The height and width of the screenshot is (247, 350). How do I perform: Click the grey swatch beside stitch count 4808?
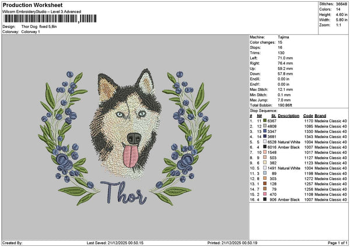tap(265, 126)
